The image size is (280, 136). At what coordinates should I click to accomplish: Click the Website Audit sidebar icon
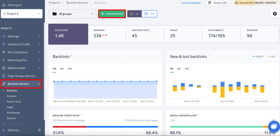point(4,68)
